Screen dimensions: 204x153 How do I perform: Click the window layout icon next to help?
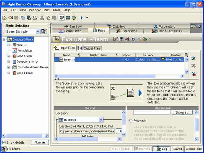(x=193, y=26)
